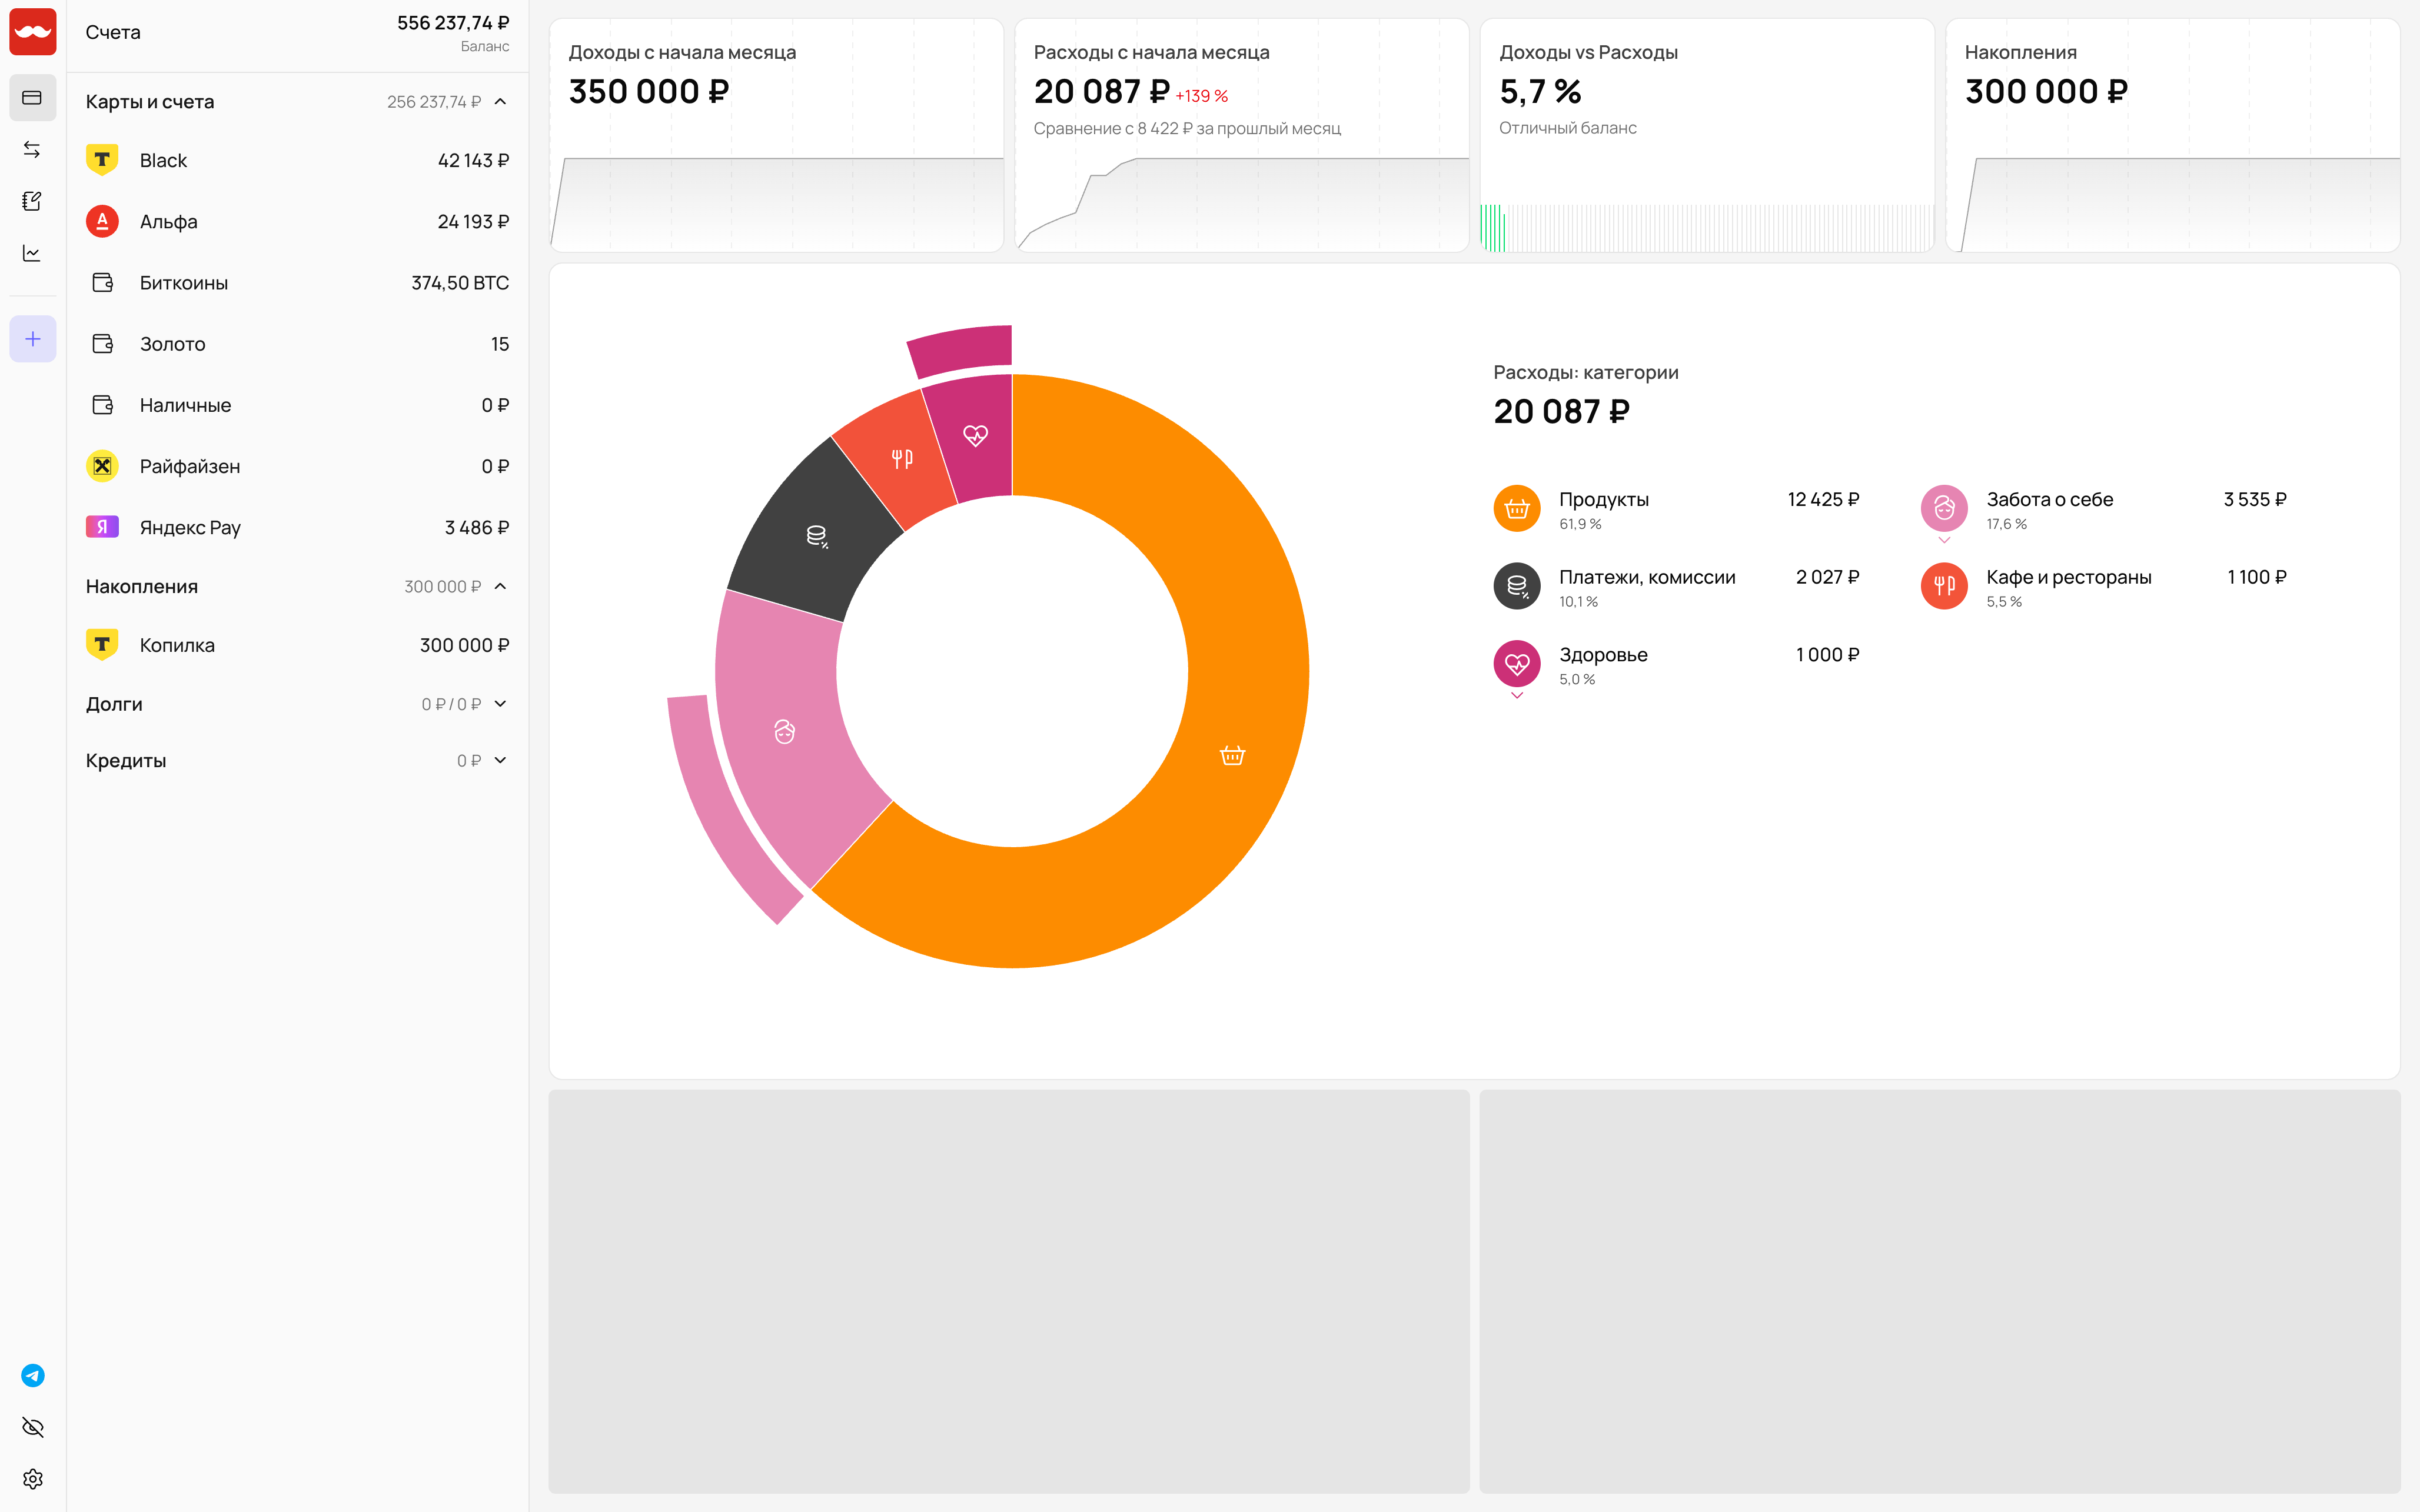
Task: Open the transactions arrows icon in sidebar
Action: (32, 150)
